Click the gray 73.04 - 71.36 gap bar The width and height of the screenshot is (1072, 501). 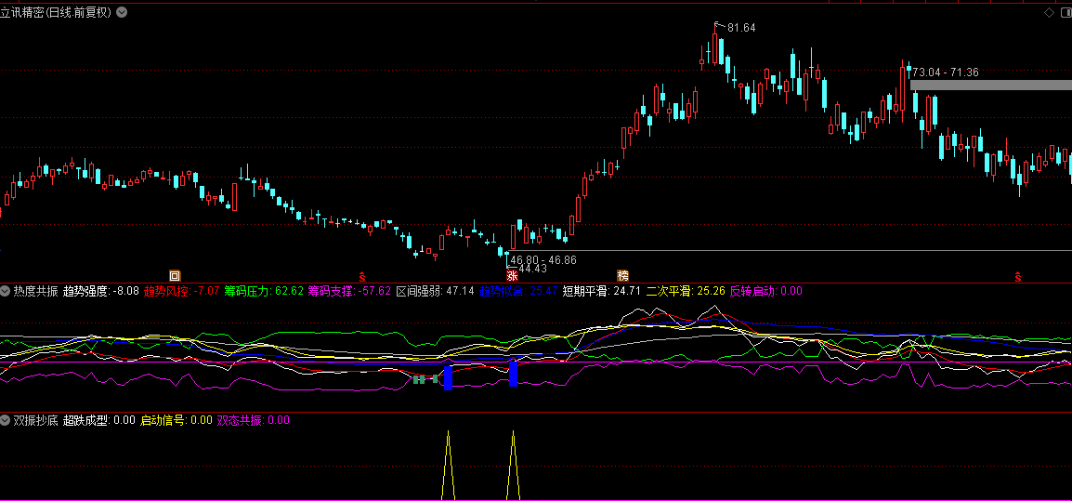[990, 86]
